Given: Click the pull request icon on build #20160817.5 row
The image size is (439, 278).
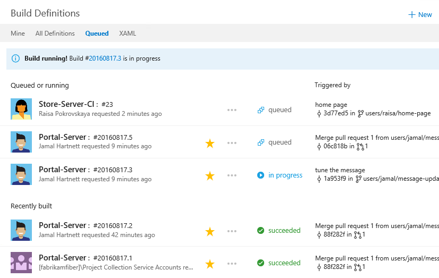Looking at the screenshot, I should [x=360, y=146].
